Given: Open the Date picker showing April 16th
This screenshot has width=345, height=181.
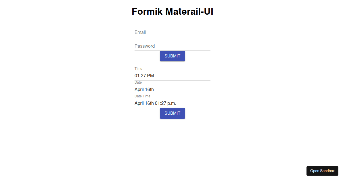Looking at the screenshot, I should pos(172,90).
